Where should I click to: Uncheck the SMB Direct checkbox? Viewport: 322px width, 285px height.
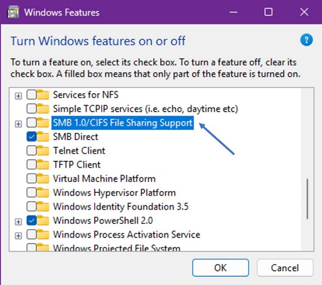[32, 137]
